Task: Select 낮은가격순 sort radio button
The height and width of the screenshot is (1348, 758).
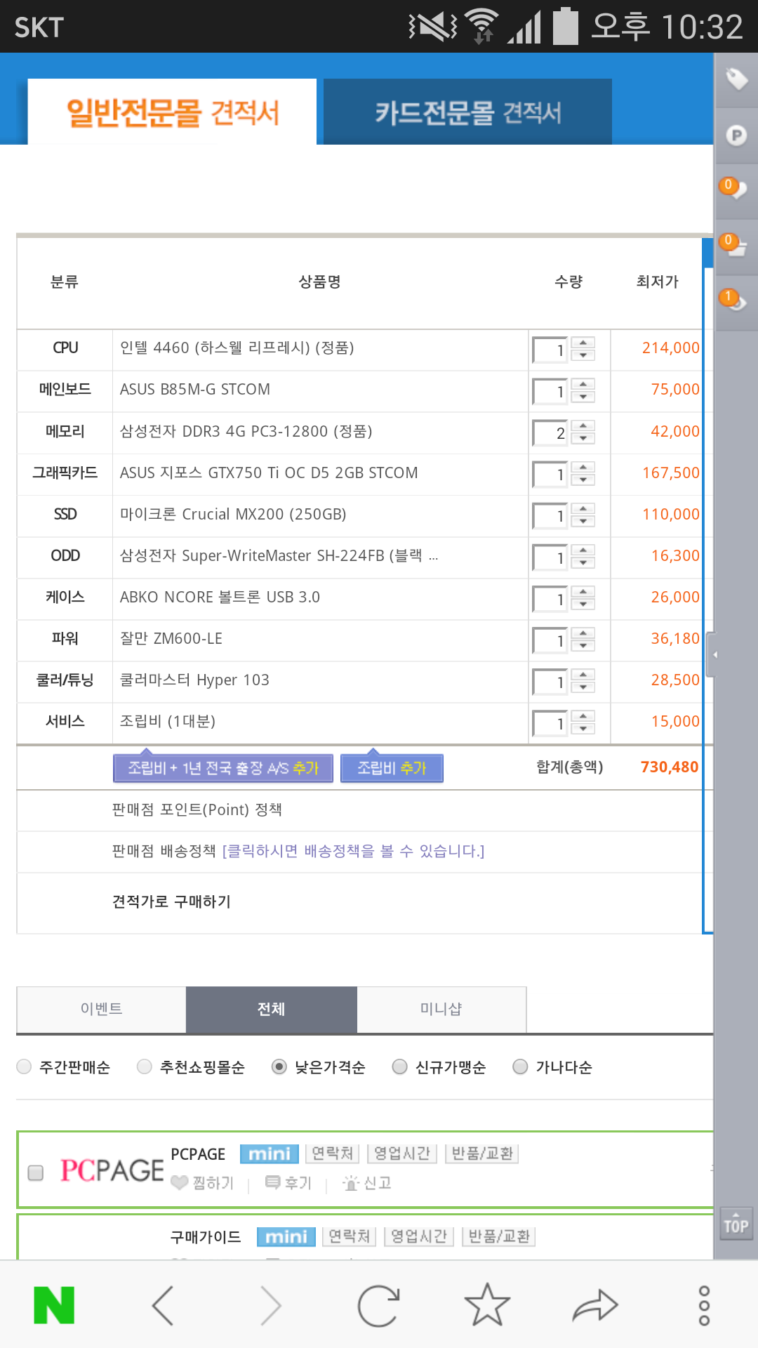Action: pyautogui.click(x=279, y=1066)
